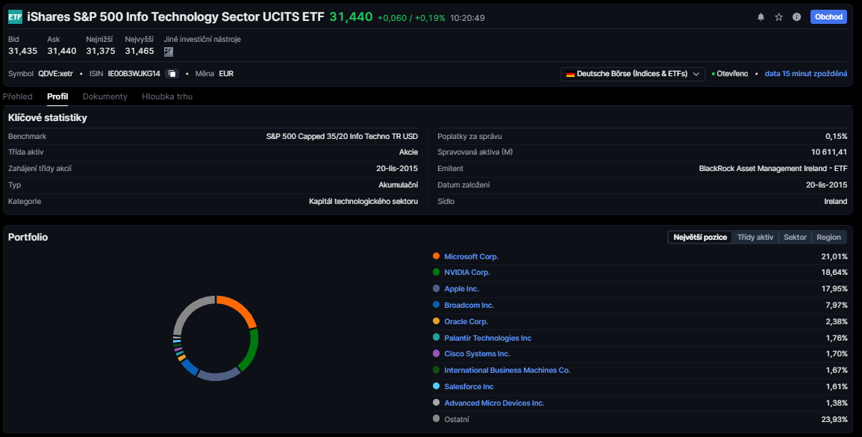The image size is (862, 437).
Task: Click the Kapitál technologického sektoru category value
Action: [363, 202]
